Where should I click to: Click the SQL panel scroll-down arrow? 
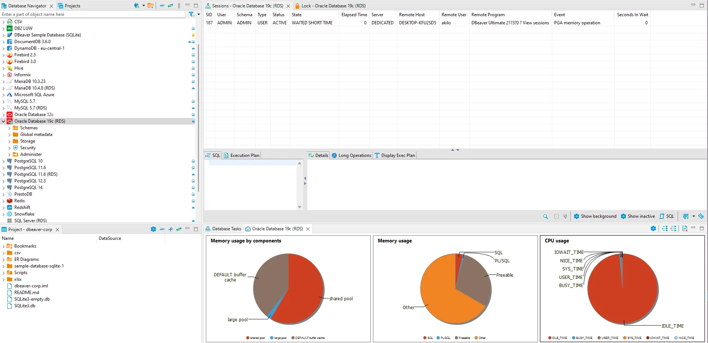point(300,207)
